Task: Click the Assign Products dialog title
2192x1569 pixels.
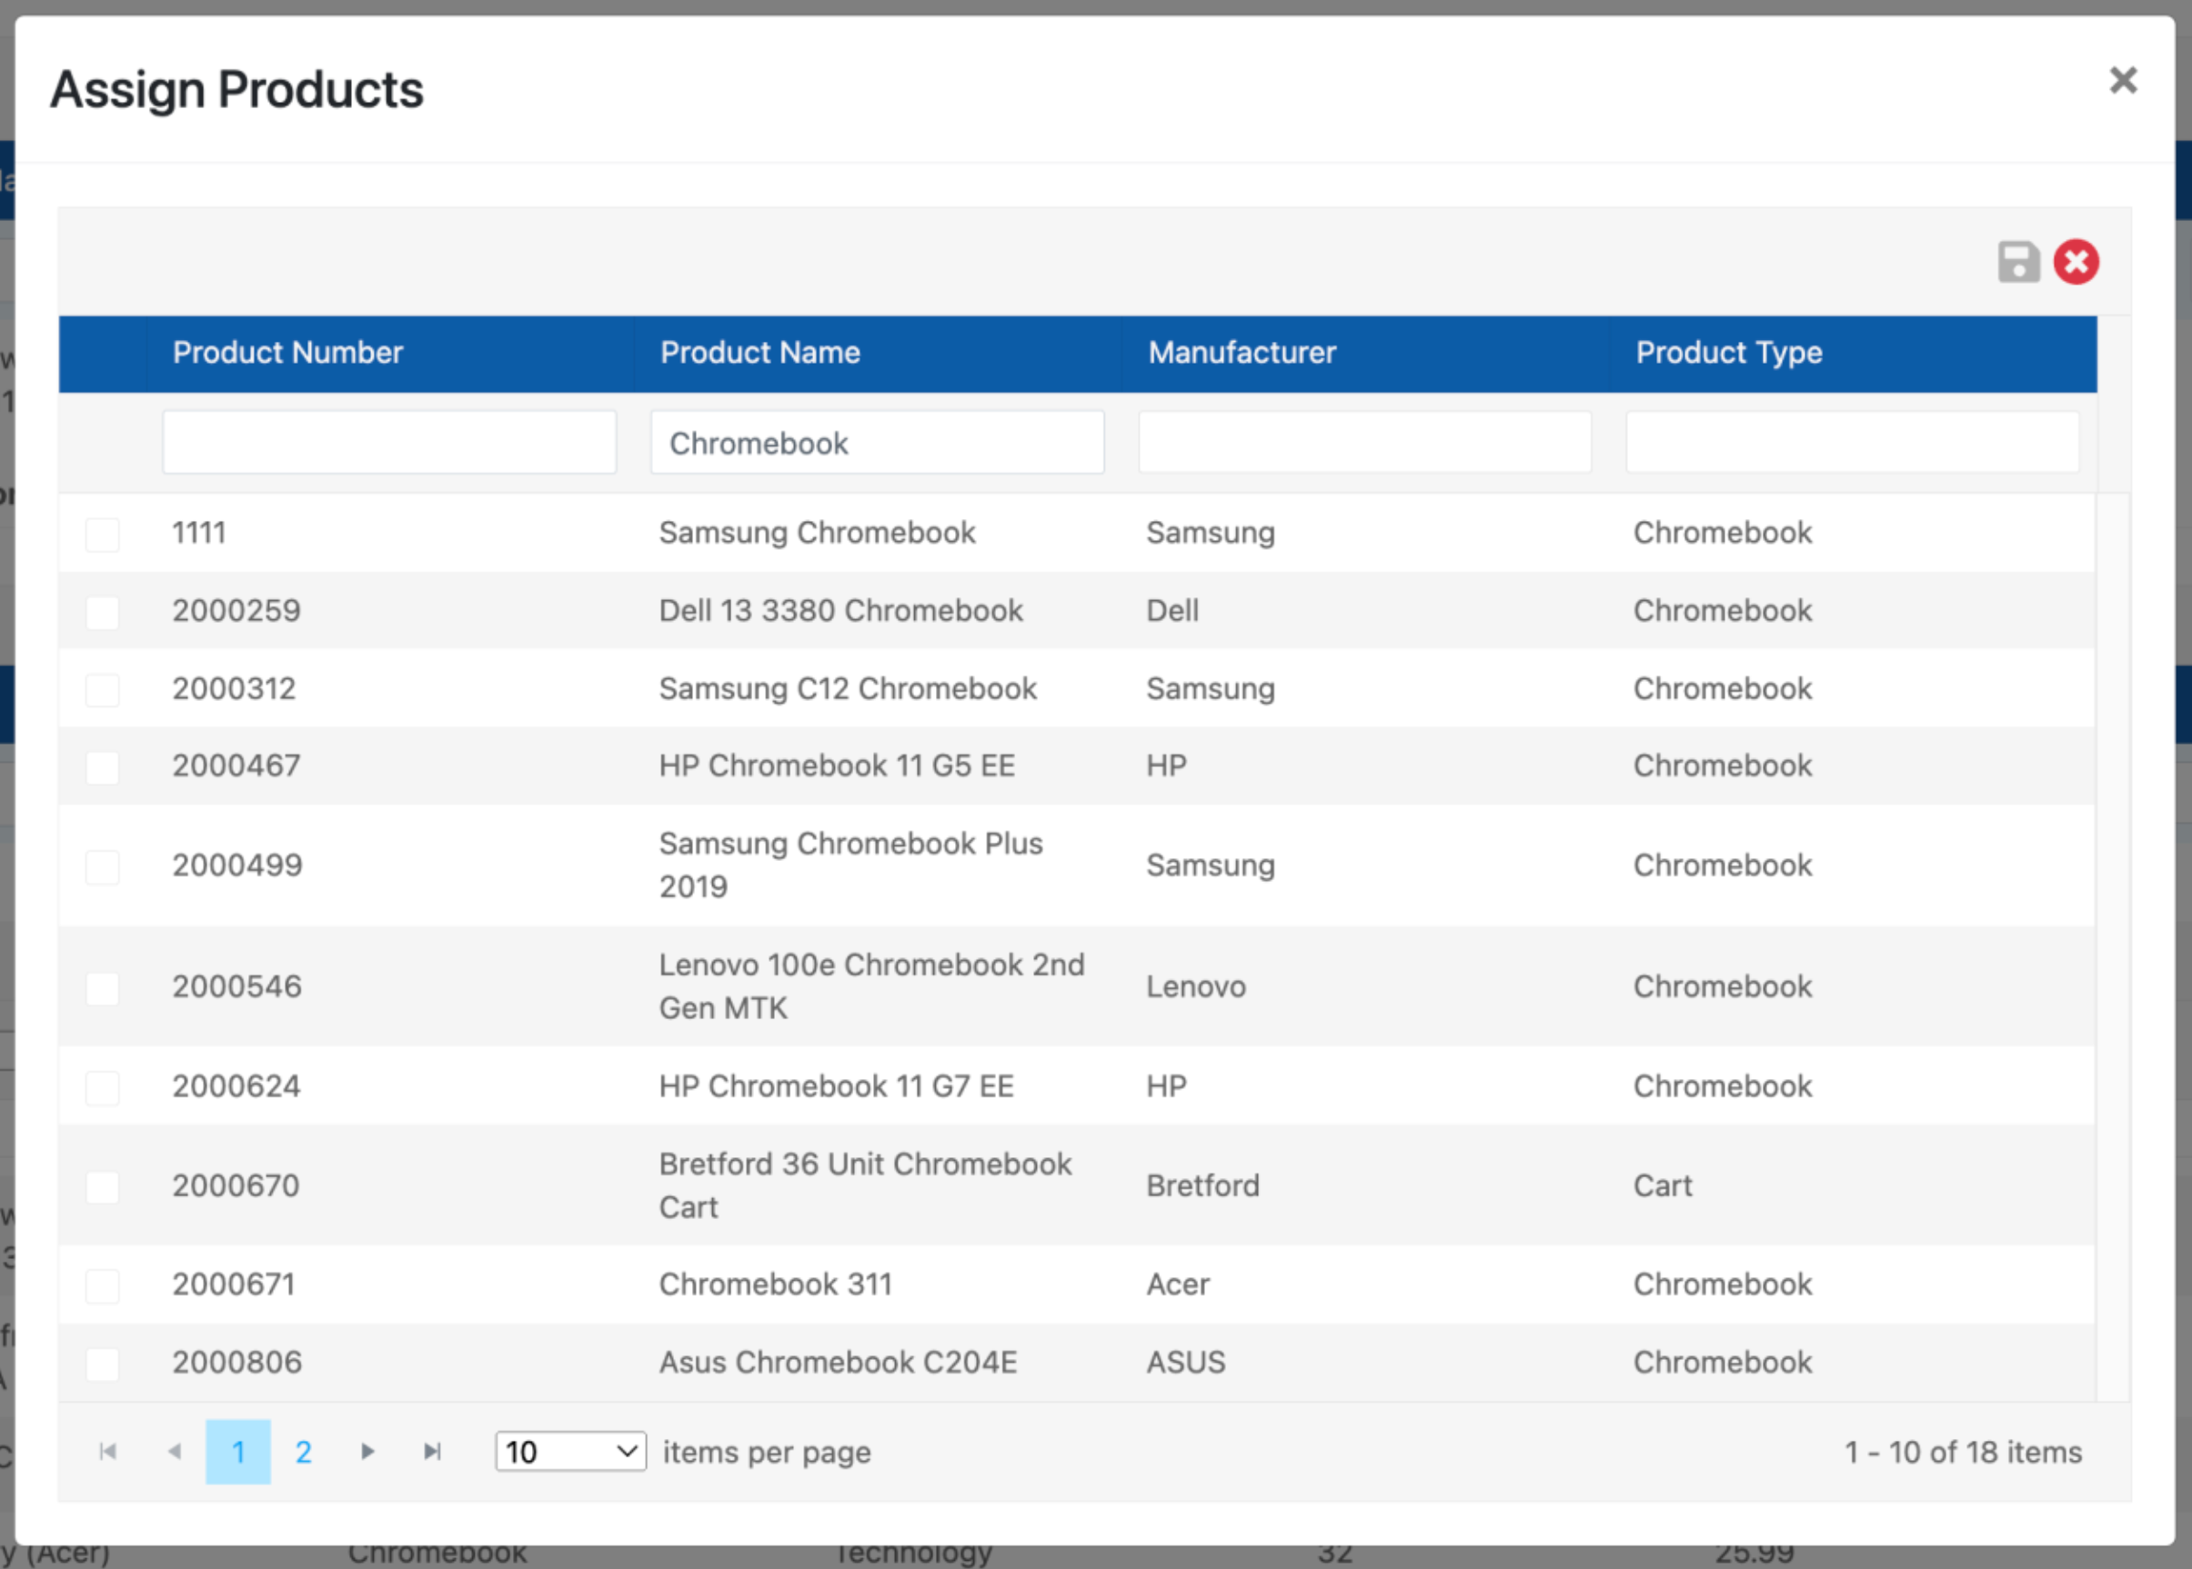Action: [x=236, y=90]
